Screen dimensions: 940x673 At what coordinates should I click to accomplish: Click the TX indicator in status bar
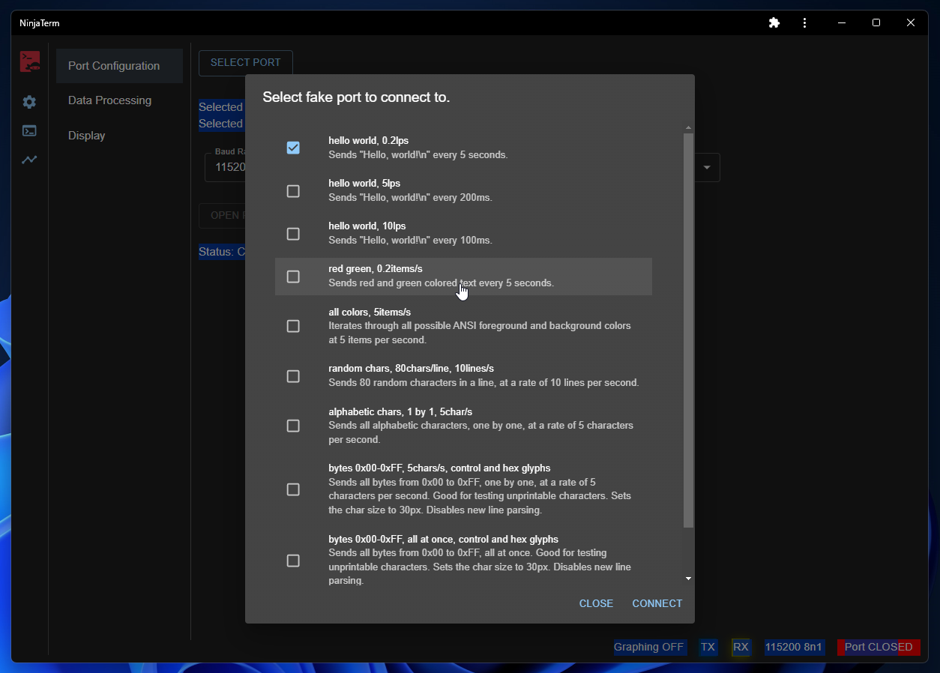(x=708, y=647)
